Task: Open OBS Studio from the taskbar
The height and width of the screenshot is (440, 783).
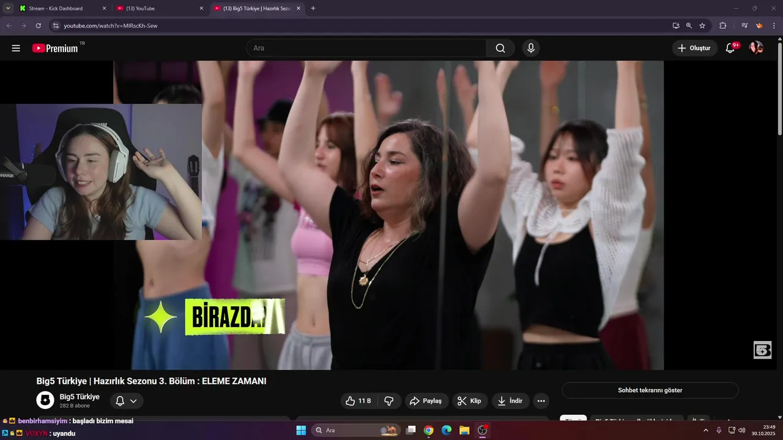Action: point(482,430)
